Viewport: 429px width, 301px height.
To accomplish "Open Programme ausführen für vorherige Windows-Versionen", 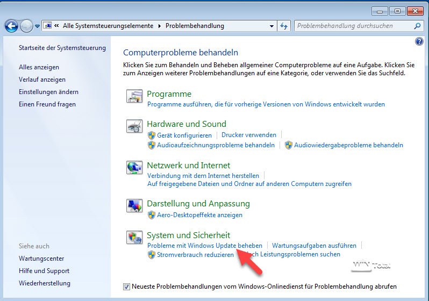I will pos(266,104).
